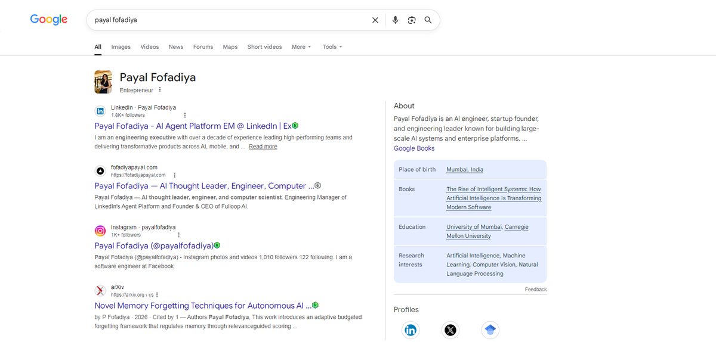Click the About heading in side panel

click(404, 106)
